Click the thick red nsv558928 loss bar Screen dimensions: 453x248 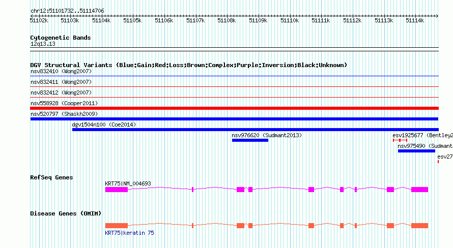234,108
